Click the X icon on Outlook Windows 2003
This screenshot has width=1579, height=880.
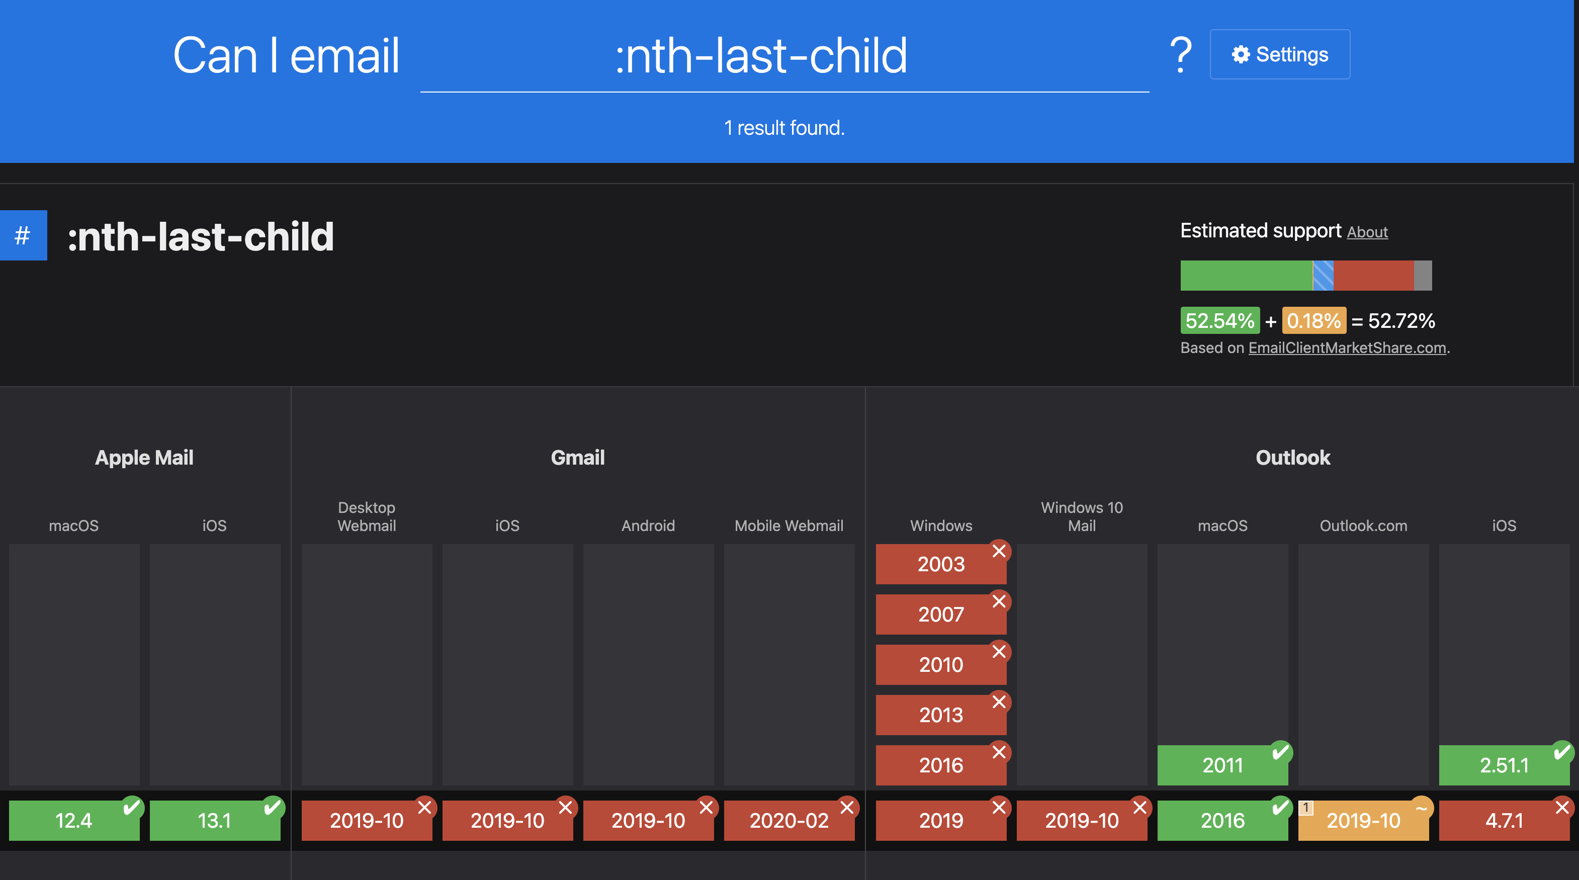coord(999,551)
